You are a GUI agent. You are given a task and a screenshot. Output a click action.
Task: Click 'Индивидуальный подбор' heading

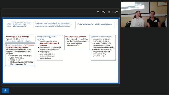(x=17, y=37)
